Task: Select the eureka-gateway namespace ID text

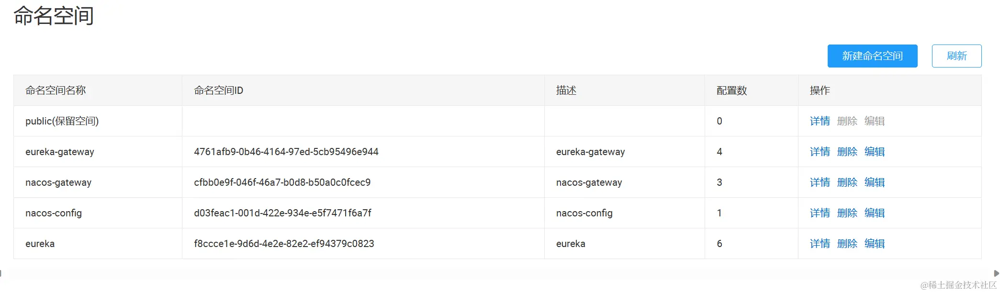Action: click(x=286, y=152)
